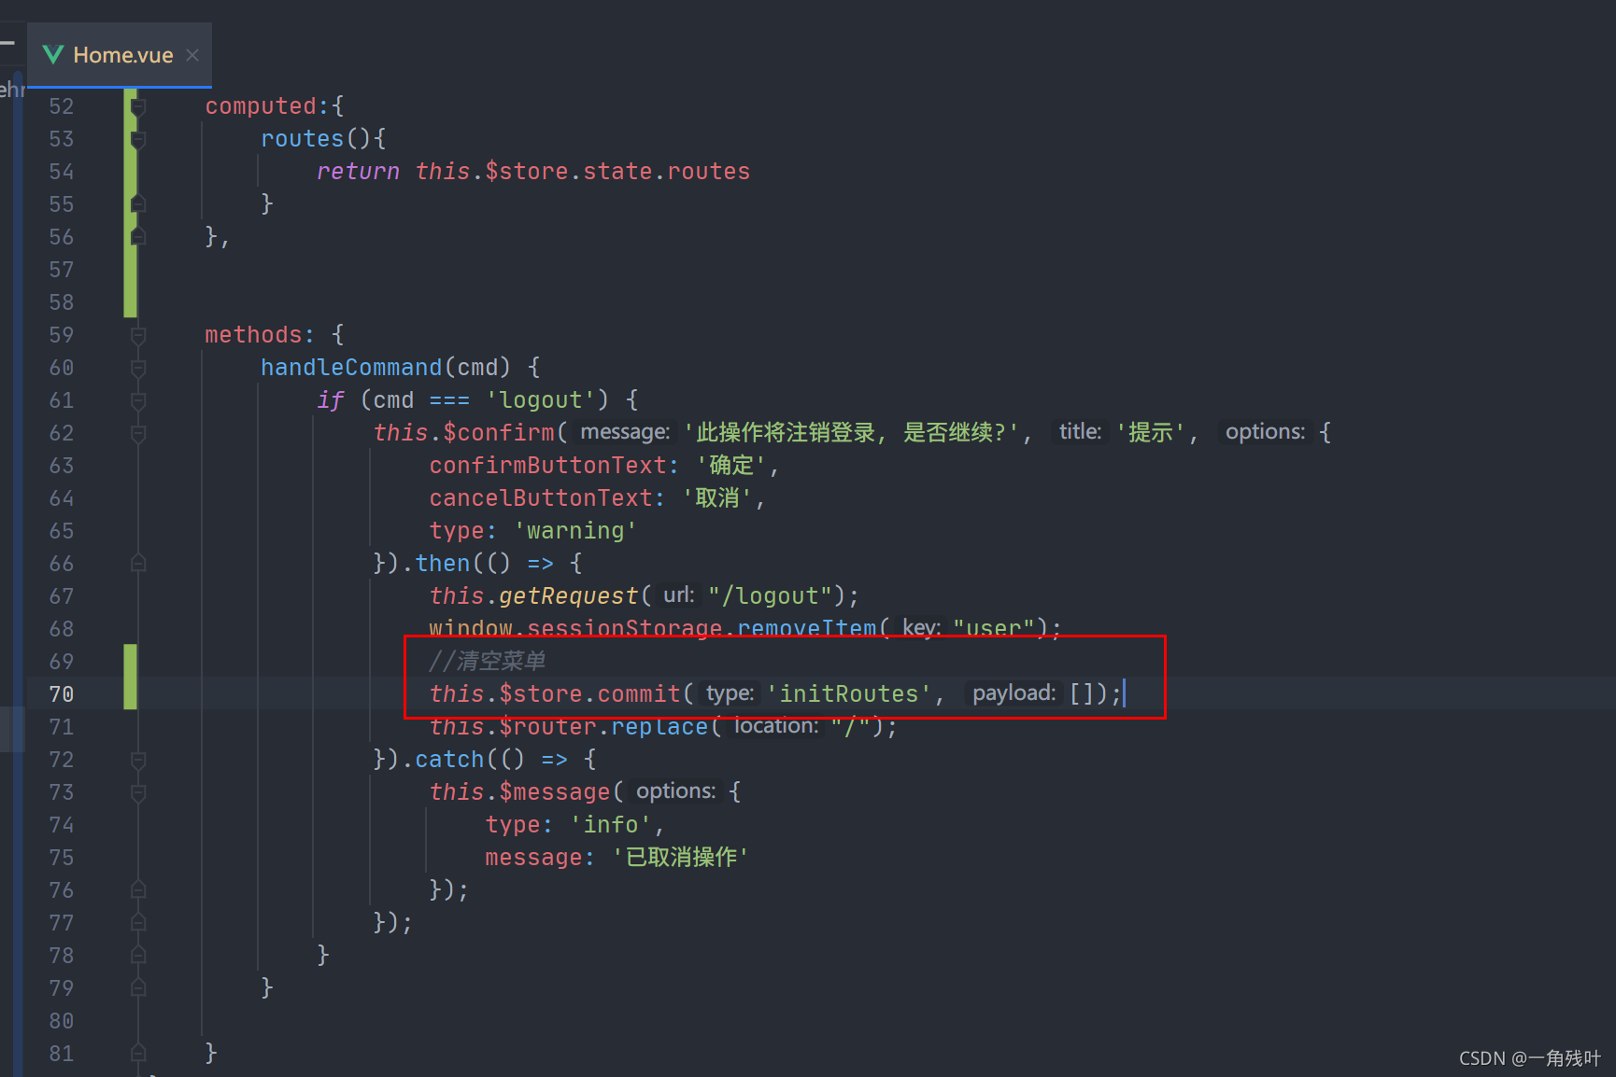
Task: Click the handleCommand method name
Action: click(351, 368)
